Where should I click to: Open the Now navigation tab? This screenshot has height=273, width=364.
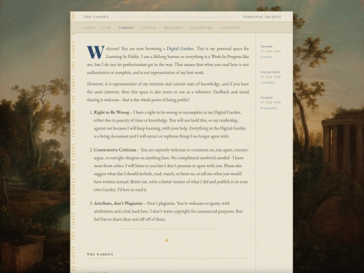coord(107,28)
